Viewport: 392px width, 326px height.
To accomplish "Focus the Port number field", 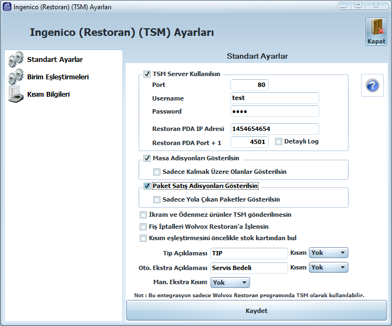I will pos(250,85).
